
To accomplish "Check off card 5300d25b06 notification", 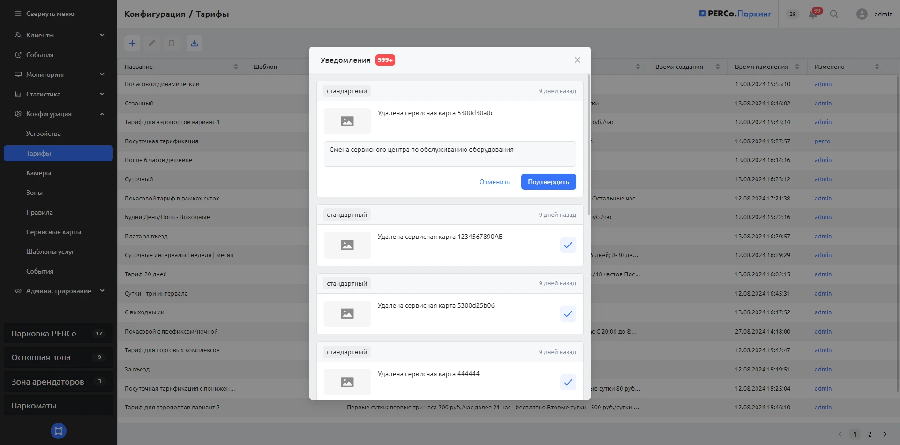I will (x=568, y=314).
